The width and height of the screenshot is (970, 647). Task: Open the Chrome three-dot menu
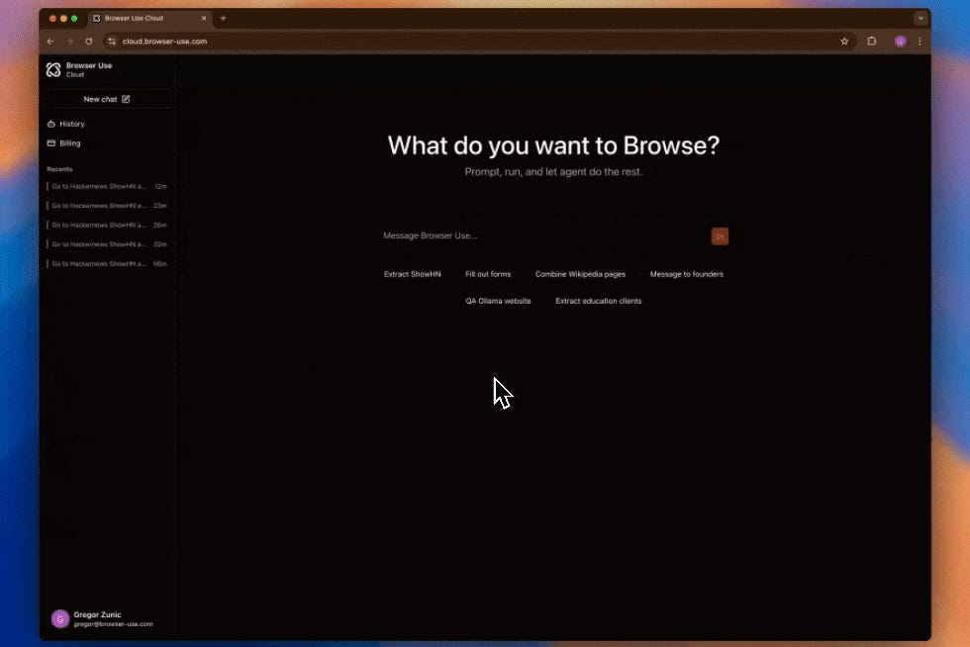pyautogui.click(x=920, y=42)
